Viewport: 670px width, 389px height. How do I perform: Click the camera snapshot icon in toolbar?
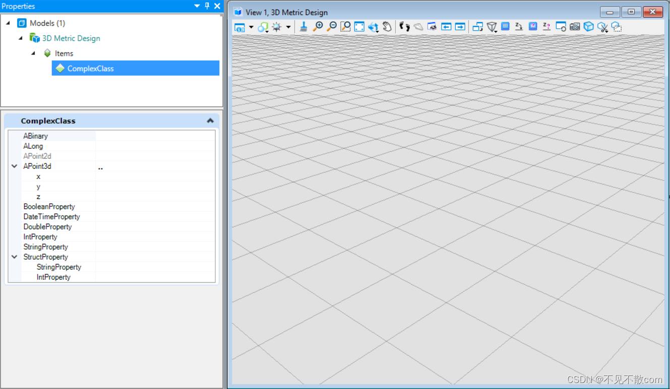point(575,27)
